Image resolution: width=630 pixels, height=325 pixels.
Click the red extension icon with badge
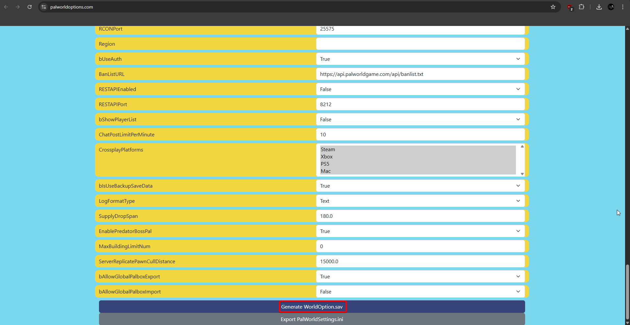point(569,7)
